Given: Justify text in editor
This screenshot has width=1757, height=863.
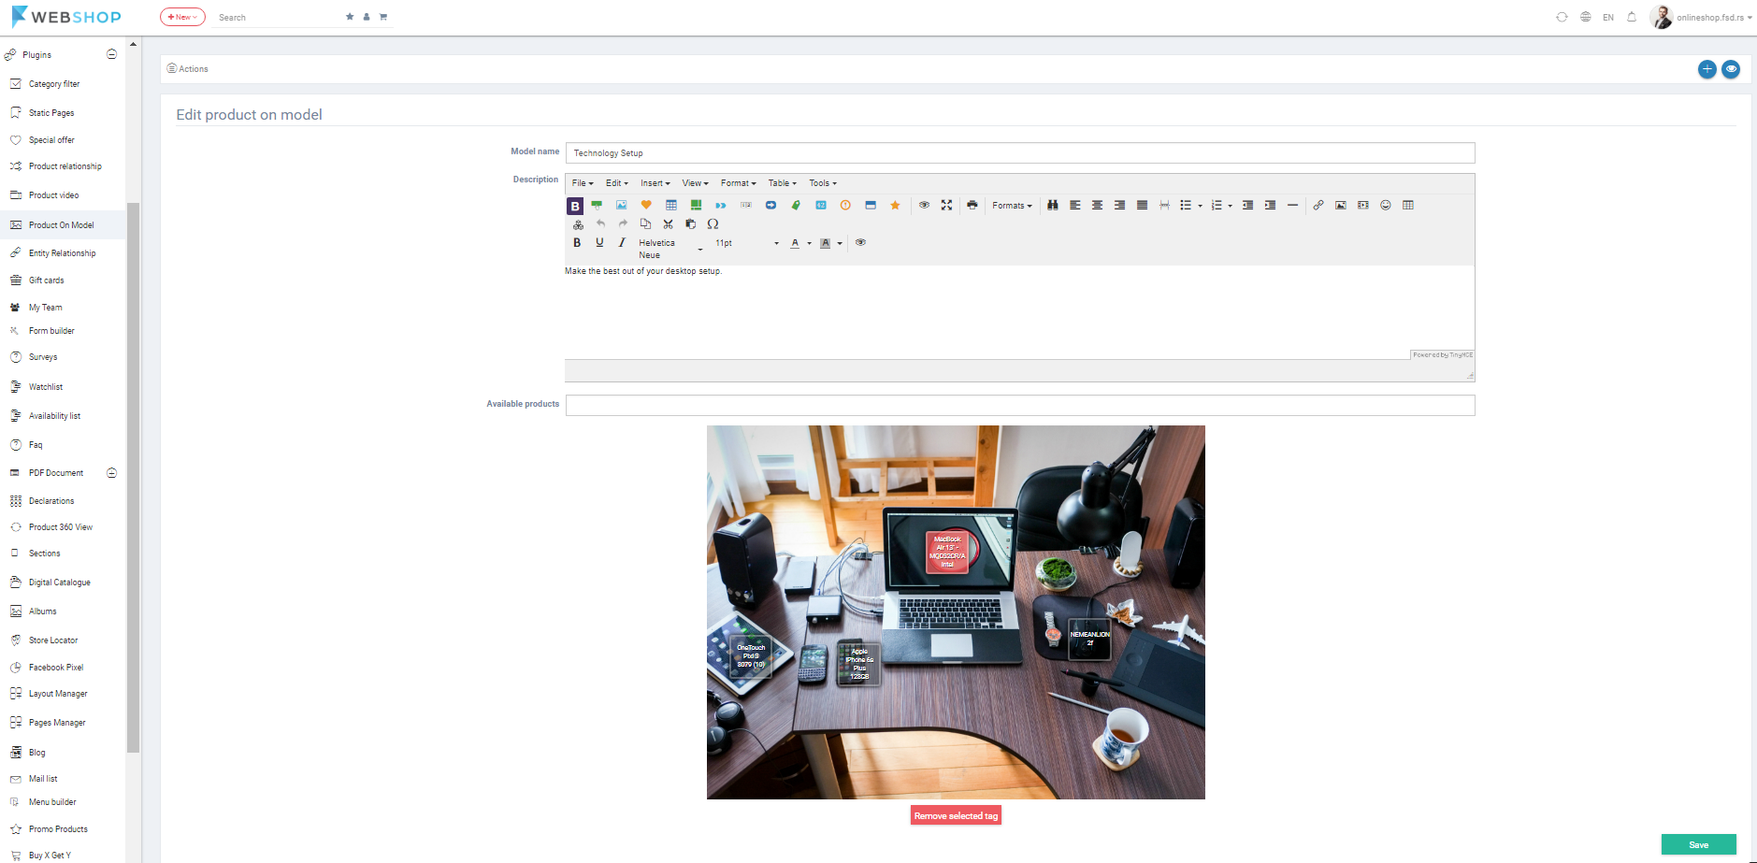Looking at the screenshot, I should (1143, 205).
